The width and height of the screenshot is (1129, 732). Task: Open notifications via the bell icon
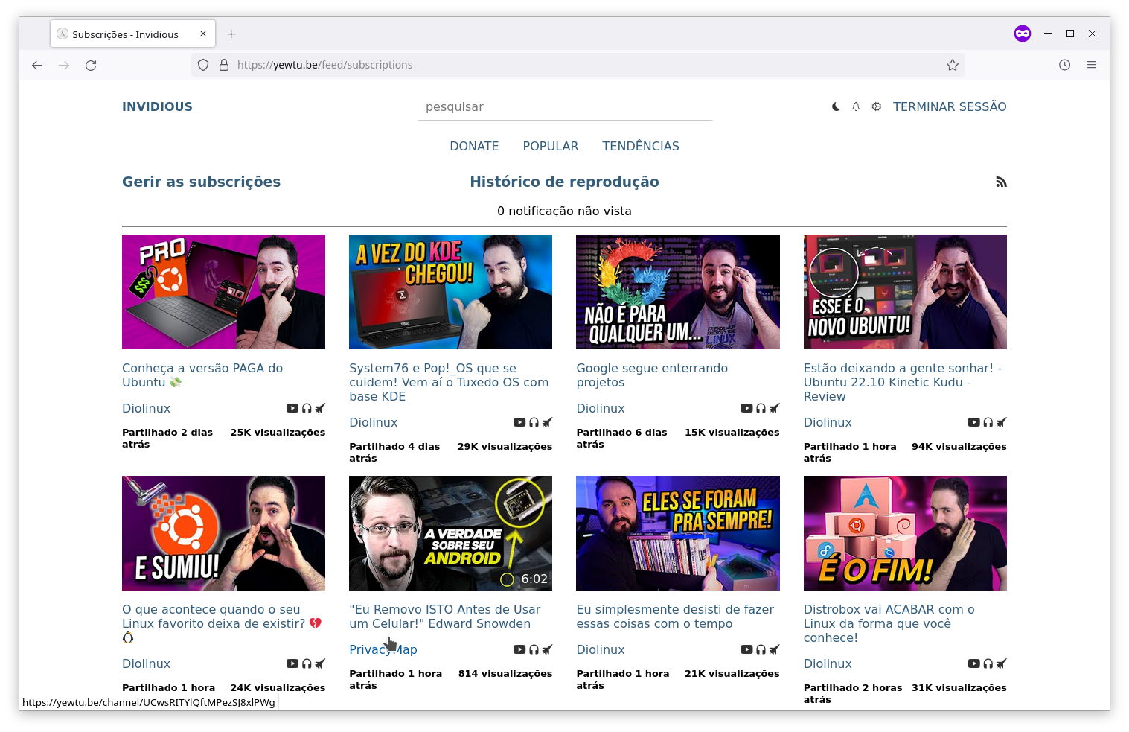click(856, 106)
